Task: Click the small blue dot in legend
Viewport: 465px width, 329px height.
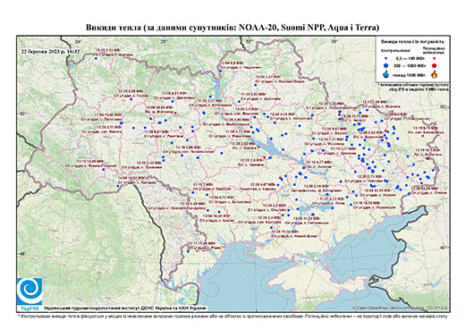Action: coord(386,59)
